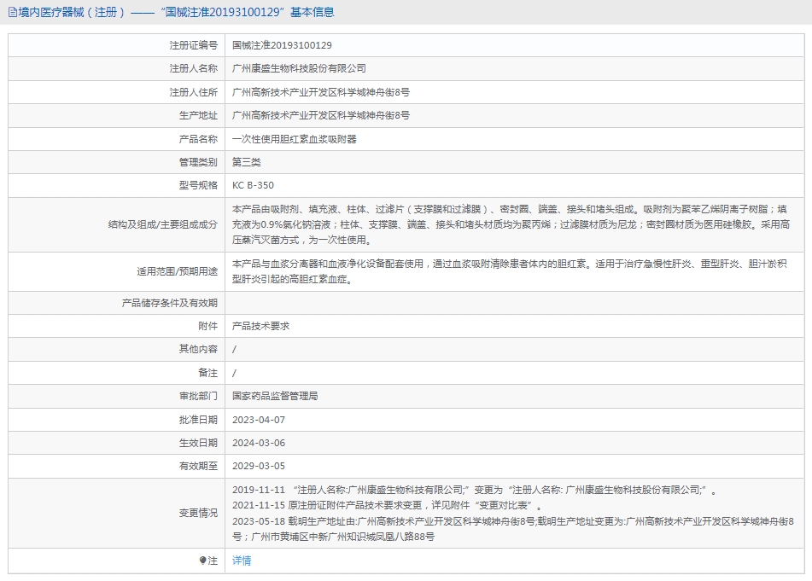Click the 注册人名称 label
This screenshot has width=812, height=581.
[x=194, y=68]
